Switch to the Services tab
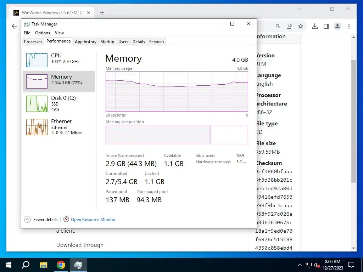The height and width of the screenshot is (272, 363). pyautogui.click(x=156, y=42)
